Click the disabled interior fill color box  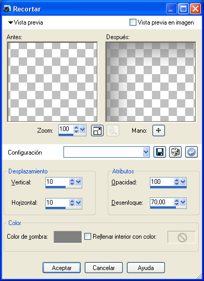coord(182,237)
